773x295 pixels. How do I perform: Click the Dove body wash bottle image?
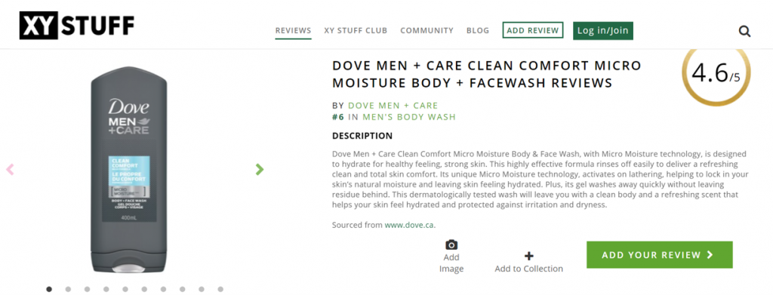coord(129,170)
